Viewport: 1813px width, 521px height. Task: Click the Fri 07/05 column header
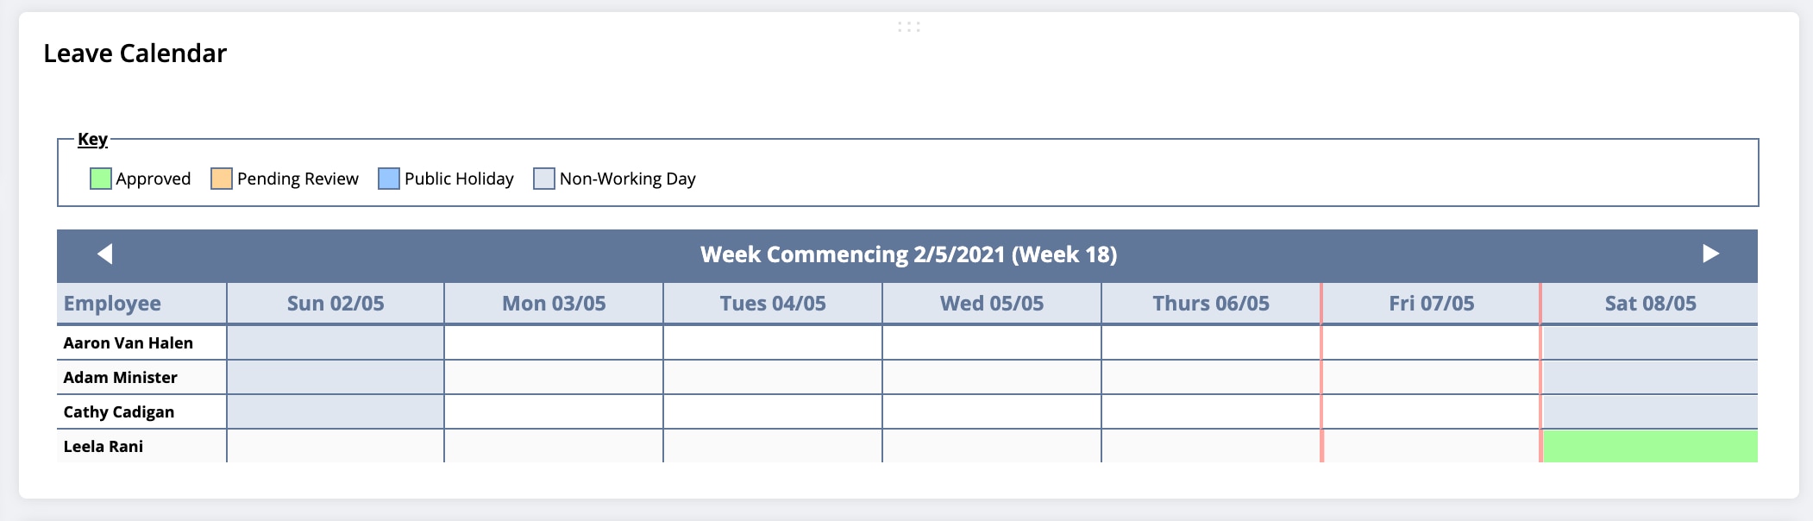(1431, 304)
